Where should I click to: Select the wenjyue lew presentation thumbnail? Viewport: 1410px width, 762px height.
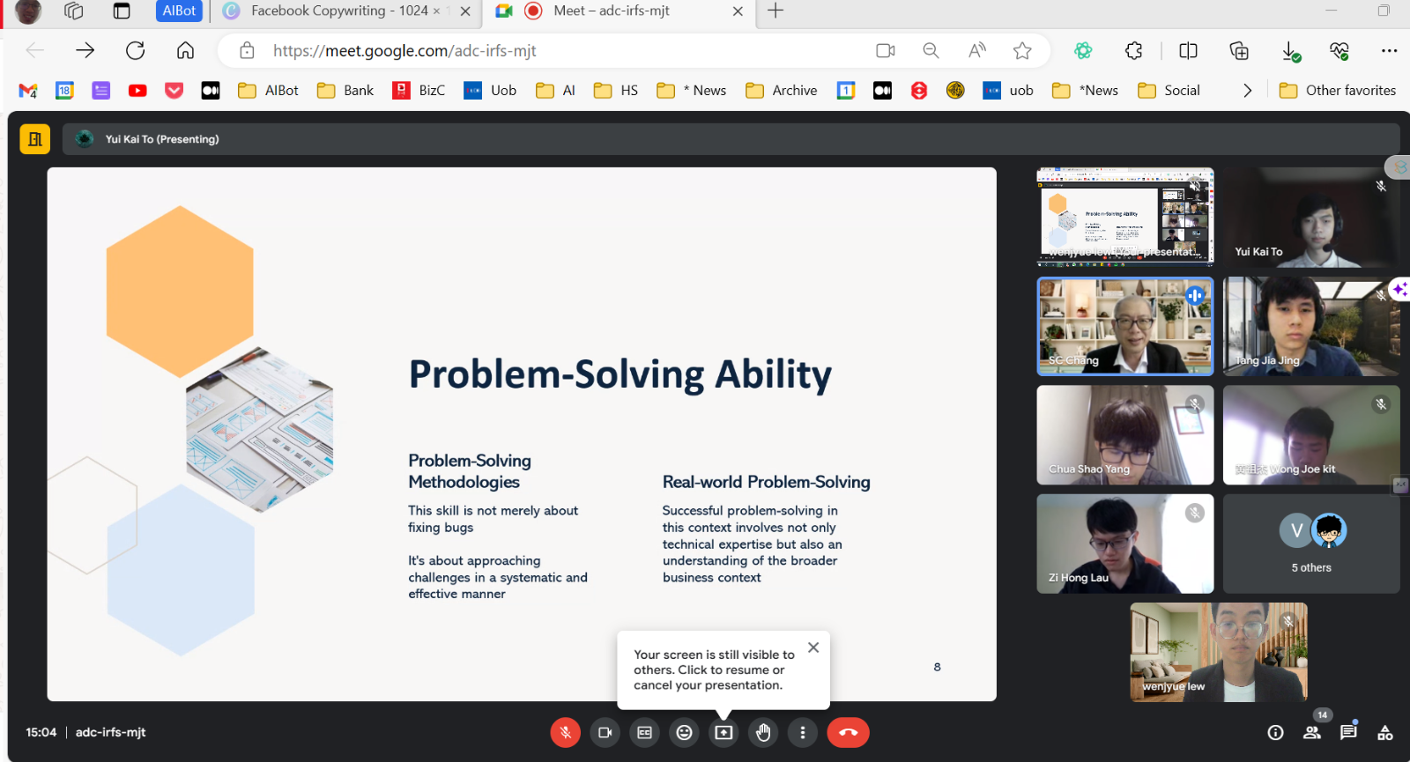(x=1125, y=217)
